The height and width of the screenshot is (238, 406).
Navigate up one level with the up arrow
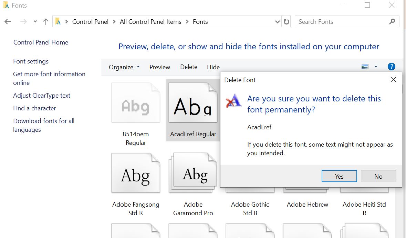(45, 21)
